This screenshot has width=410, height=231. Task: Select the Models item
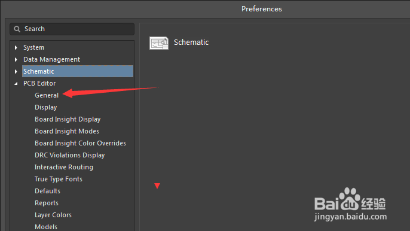tap(46, 227)
